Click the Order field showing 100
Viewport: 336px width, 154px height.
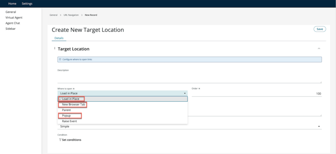pyautogui.click(x=257, y=94)
